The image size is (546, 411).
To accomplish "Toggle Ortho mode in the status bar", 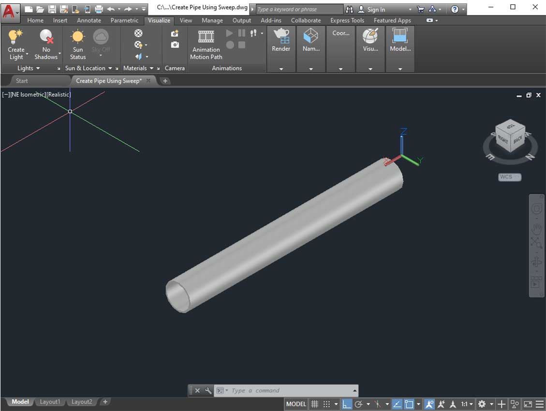I will pyautogui.click(x=347, y=404).
